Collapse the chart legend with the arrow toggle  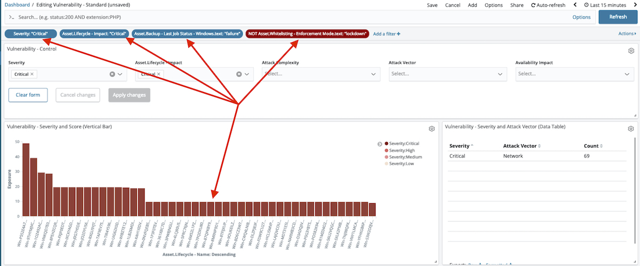click(x=380, y=144)
